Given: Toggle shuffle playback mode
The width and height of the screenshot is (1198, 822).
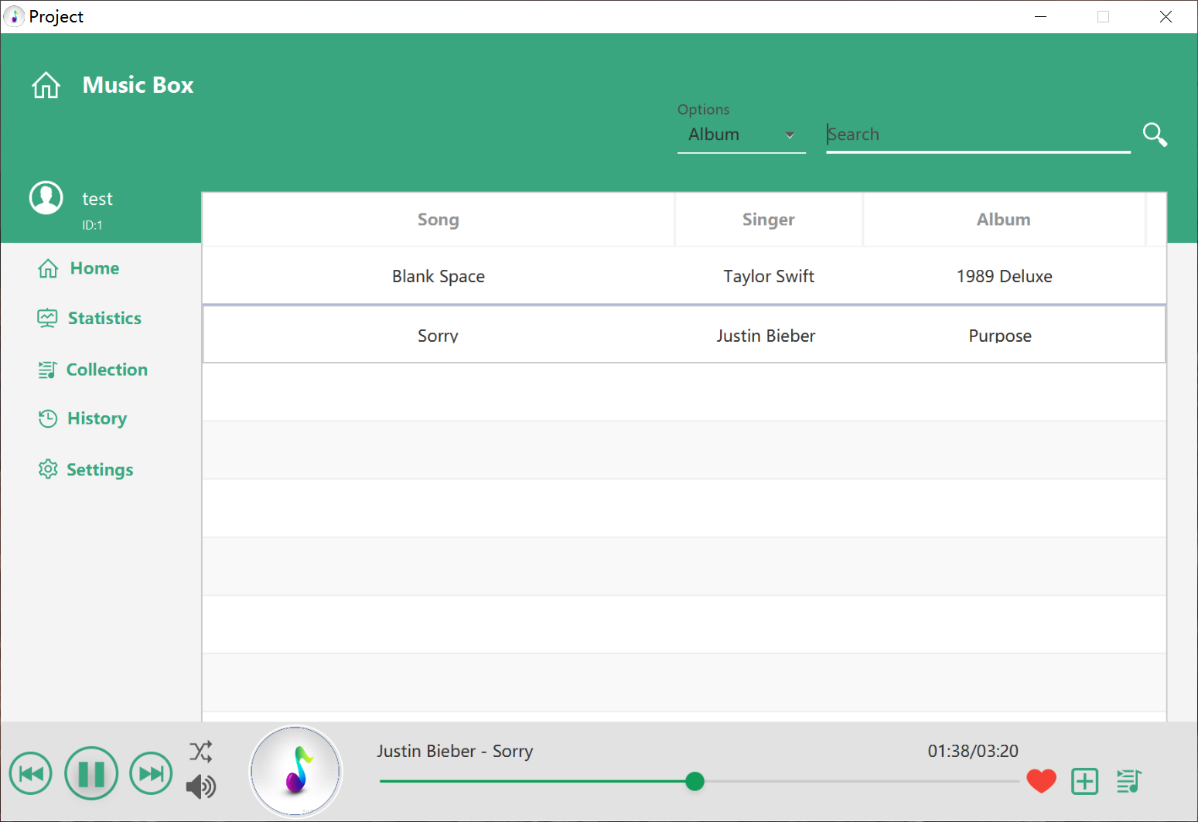Looking at the screenshot, I should (201, 752).
